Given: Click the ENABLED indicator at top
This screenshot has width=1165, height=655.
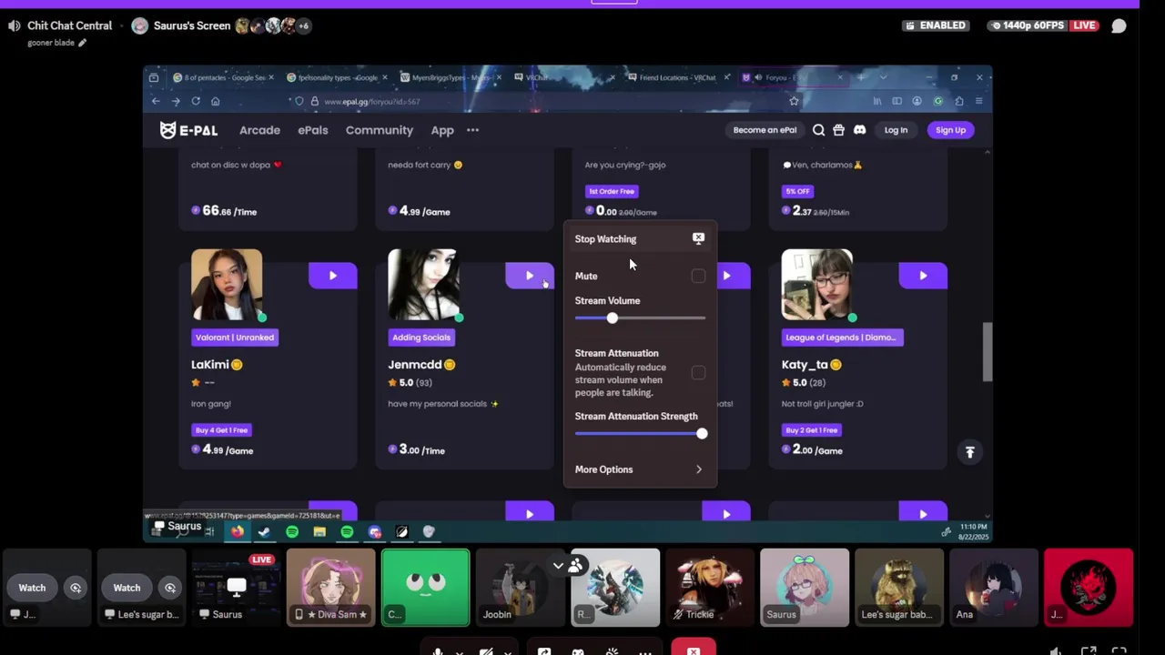Looking at the screenshot, I should tap(935, 25).
